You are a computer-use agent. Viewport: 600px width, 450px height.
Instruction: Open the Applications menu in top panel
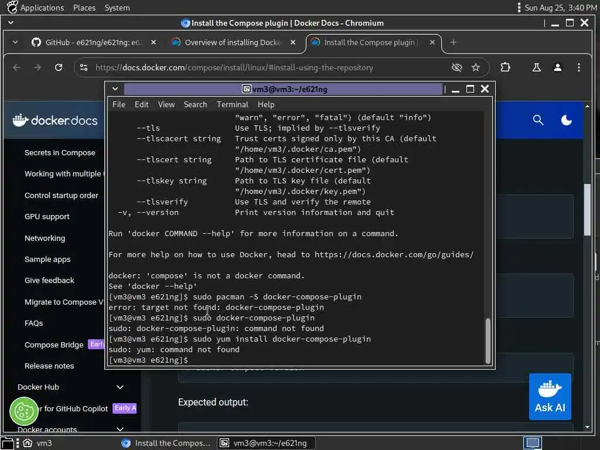[x=36, y=8]
